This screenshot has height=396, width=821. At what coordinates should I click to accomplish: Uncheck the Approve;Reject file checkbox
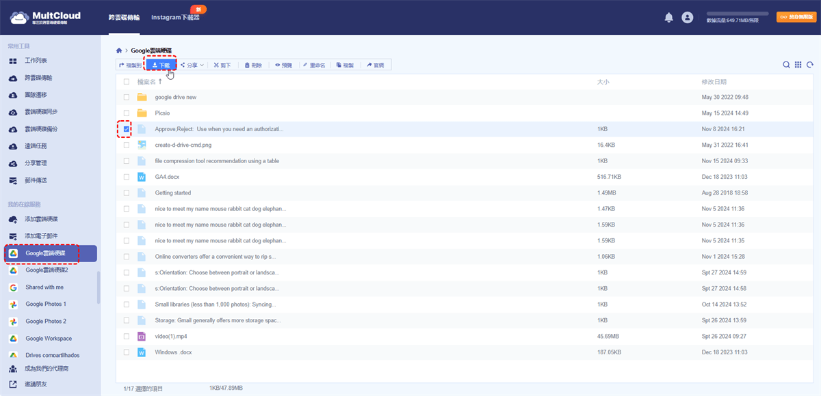(x=127, y=128)
